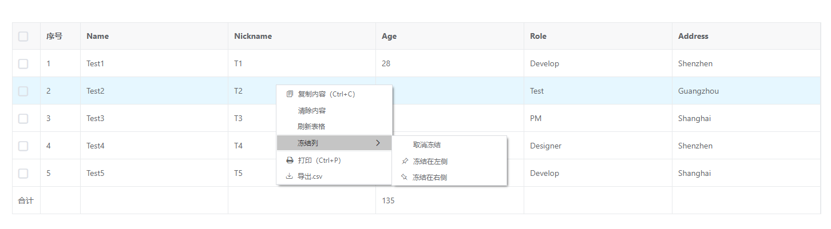The height and width of the screenshot is (229, 831).
Task: Click the 135 total age cell
Action: point(388,201)
